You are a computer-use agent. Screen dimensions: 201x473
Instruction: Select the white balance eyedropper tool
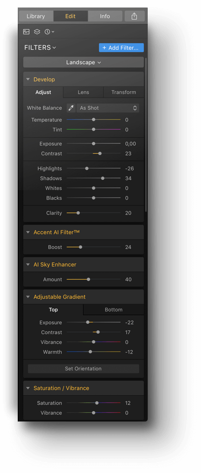(x=71, y=108)
